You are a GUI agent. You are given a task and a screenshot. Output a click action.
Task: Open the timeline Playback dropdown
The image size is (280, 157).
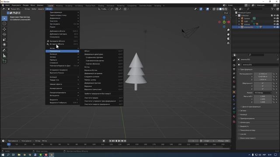pos(14,141)
